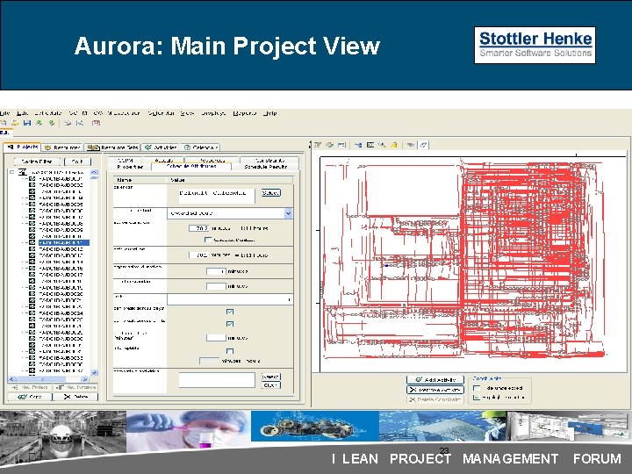
Task: Collapse the root project tree node
Action: [x=12, y=172]
